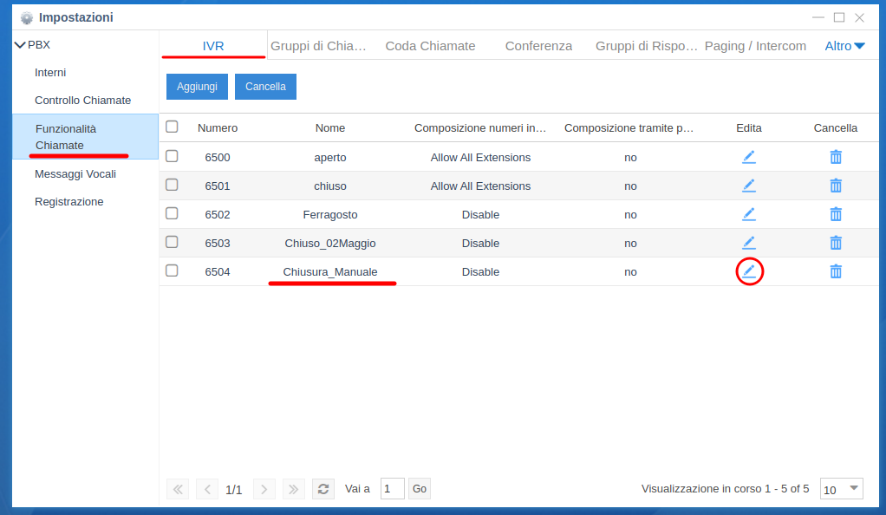Open the Altro tabs dropdown
Viewport: 886px width, 515px height.
(x=844, y=46)
